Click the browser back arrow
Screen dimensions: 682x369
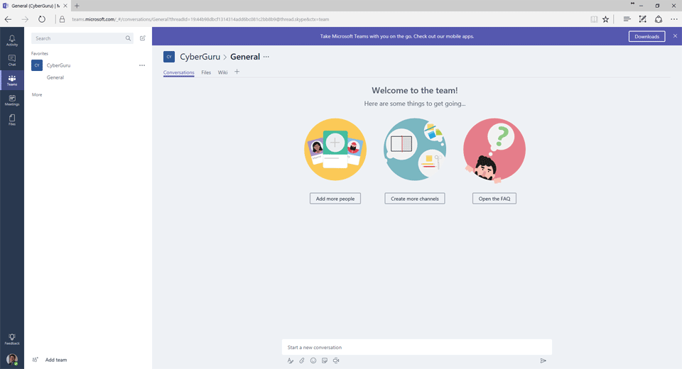tap(8, 19)
